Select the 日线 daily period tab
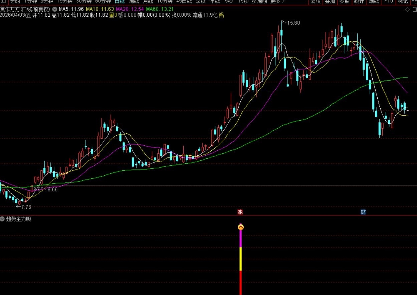This screenshot has width=417, height=295. coord(120,2)
